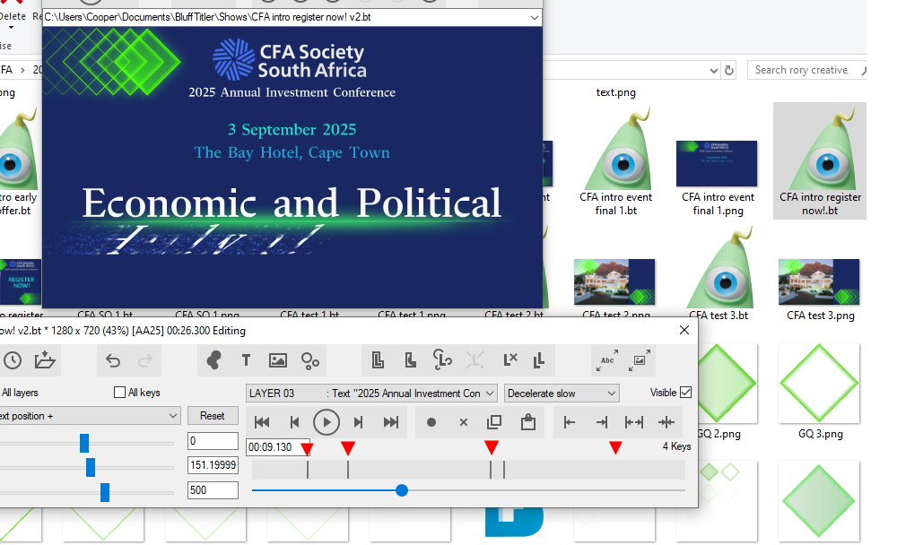Adjust the slider beside the 500 field
The image size is (897, 545).
(x=105, y=492)
